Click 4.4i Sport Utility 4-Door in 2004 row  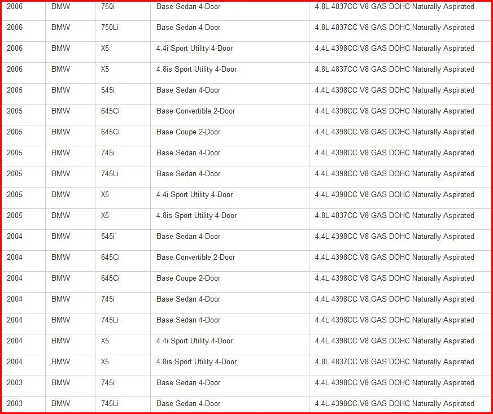pyautogui.click(x=195, y=341)
